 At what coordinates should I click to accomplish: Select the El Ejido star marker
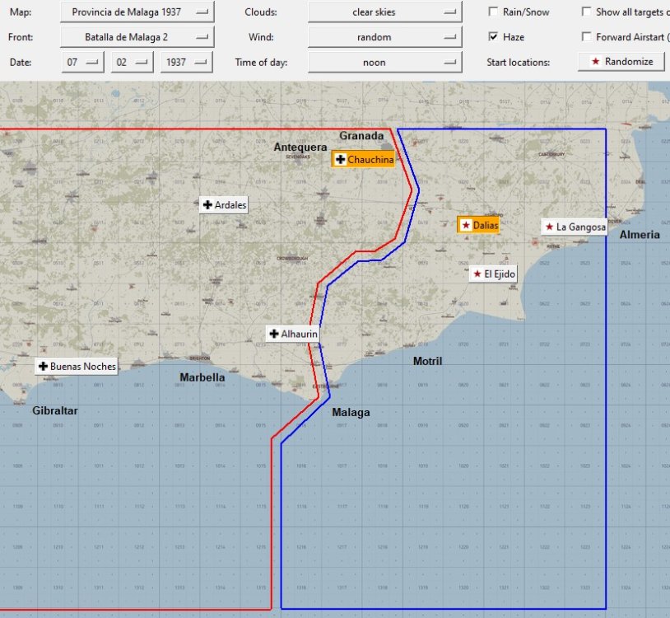[x=478, y=273]
